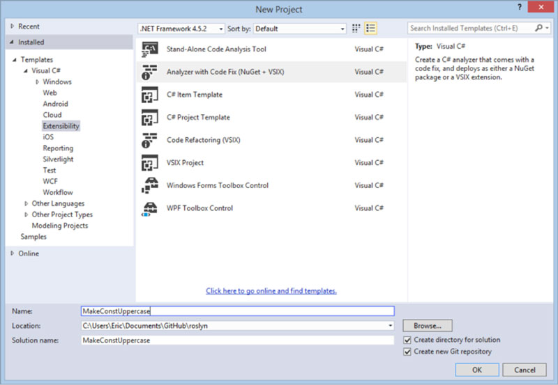Select the WPF Toolbox Control icon

[150, 208]
